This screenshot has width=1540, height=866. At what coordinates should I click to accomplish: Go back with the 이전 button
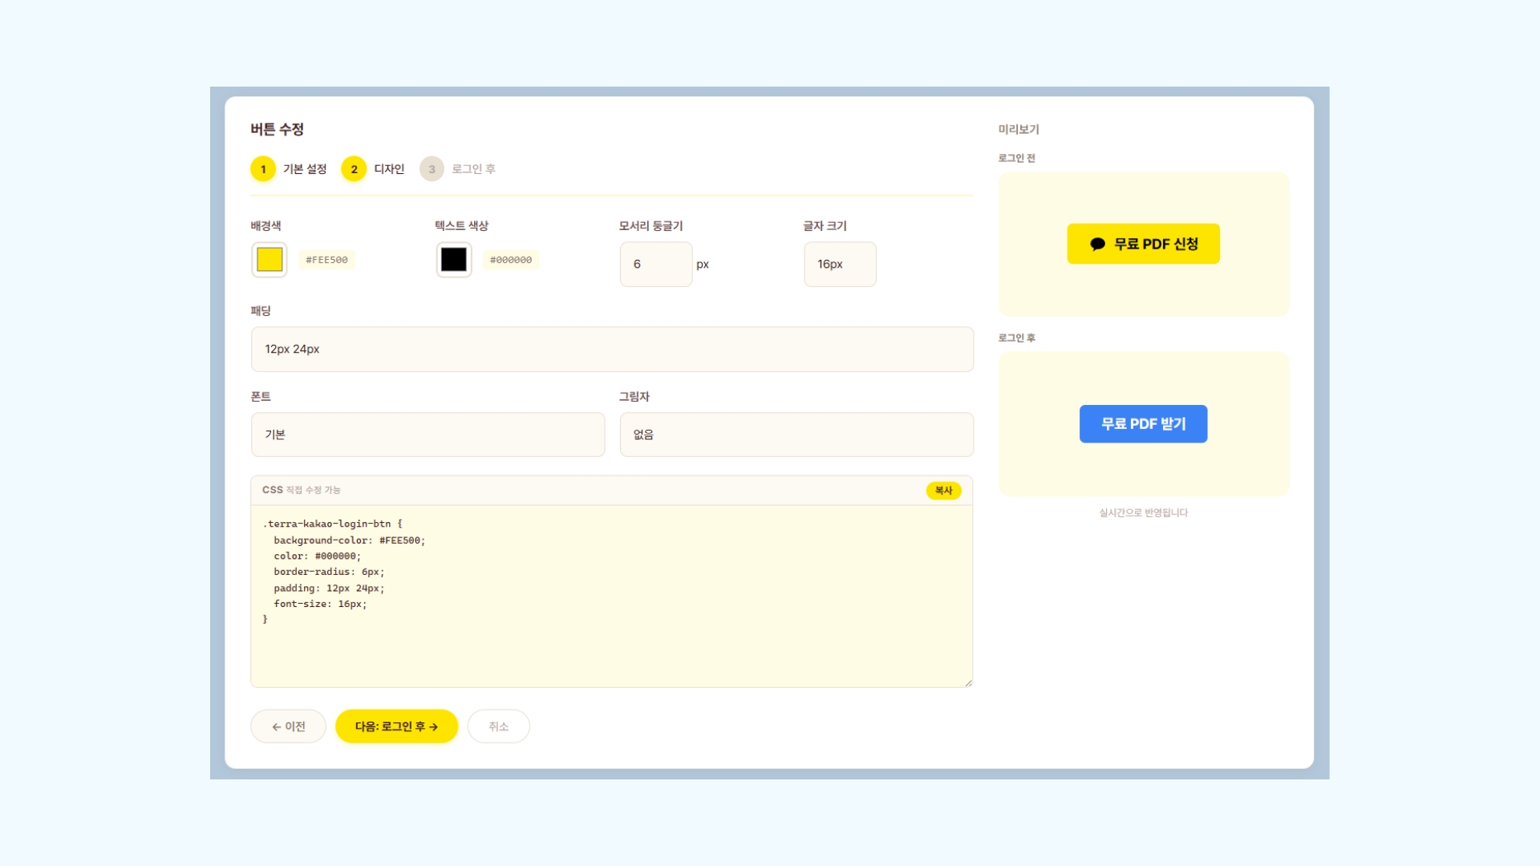288,726
